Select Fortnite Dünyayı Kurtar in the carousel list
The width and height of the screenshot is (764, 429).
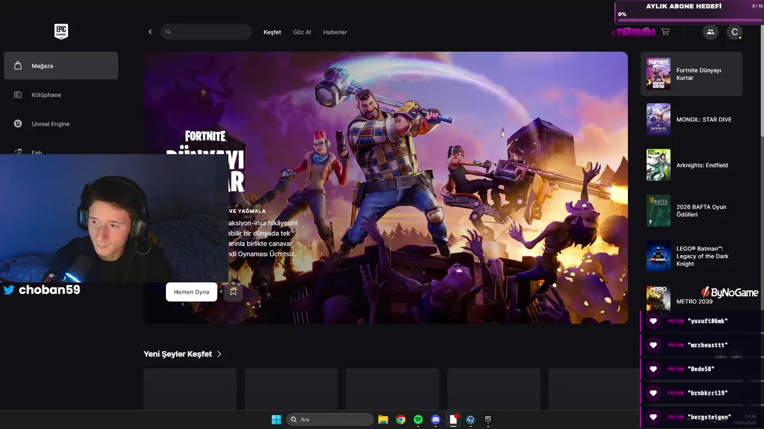pyautogui.click(x=691, y=74)
